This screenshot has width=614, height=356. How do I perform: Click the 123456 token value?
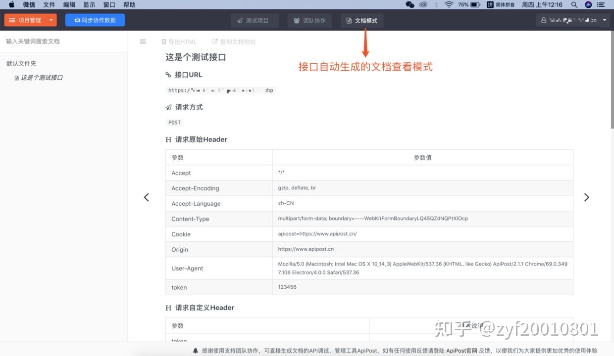click(287, 287)
